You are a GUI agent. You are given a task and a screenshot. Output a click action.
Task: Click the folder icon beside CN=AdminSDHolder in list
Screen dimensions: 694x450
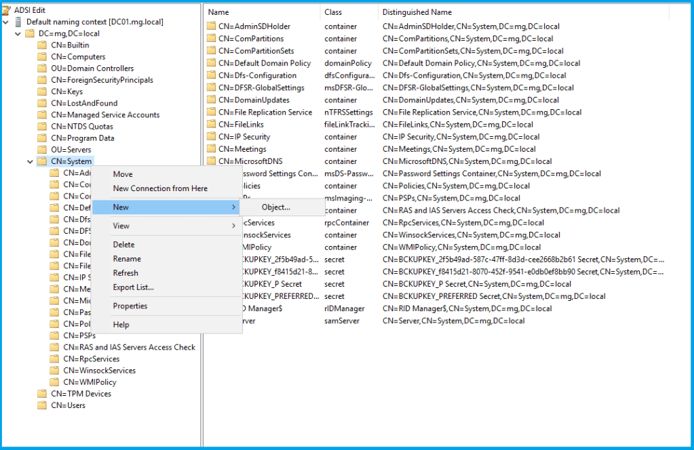pyautogui.click(x=211, y=26)
